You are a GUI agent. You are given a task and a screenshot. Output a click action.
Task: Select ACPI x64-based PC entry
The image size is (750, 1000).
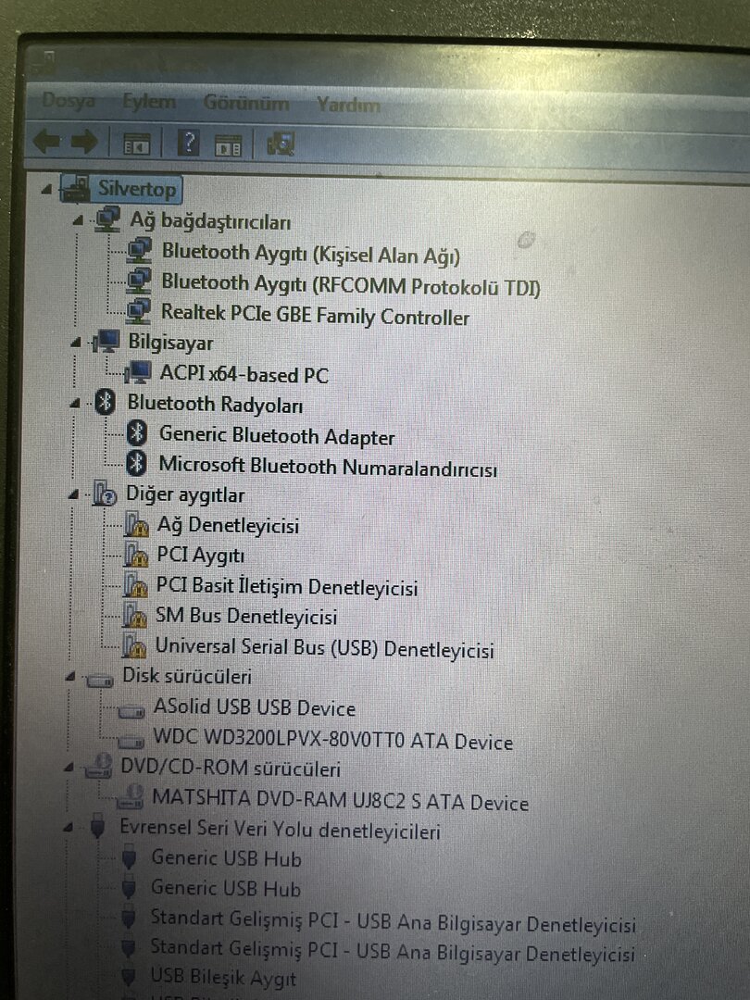pos(244,374)
